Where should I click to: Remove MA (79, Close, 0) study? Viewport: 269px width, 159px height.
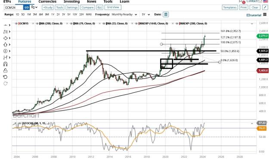point(99,24)
